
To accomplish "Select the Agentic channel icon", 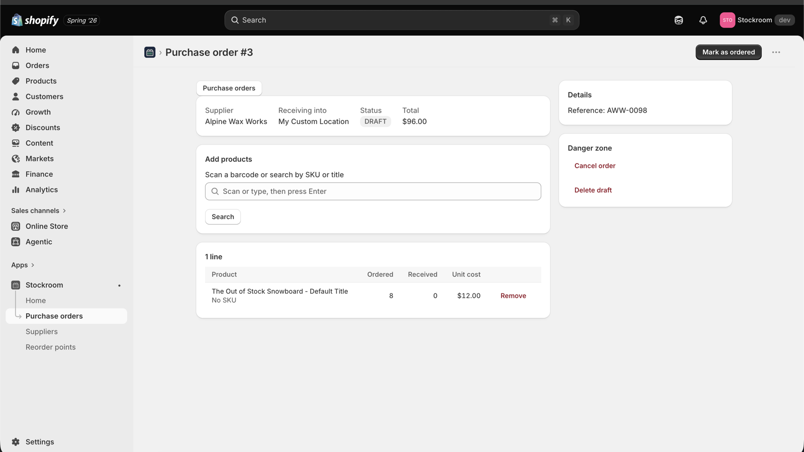I will [x=16, y=242].
